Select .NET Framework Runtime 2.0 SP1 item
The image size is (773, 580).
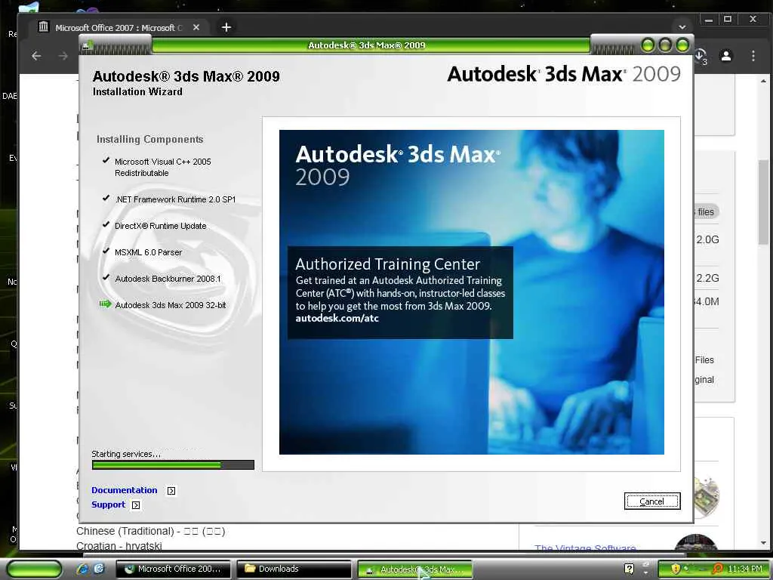(x=175, y=199)
